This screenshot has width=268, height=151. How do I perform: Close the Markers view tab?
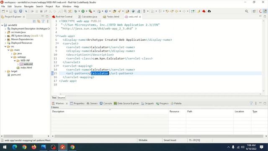pos(67,104)
